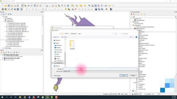The image size is (177, 99).
Task: Select the Zoom In magnifier tool
Action: [x=28, y=6]
